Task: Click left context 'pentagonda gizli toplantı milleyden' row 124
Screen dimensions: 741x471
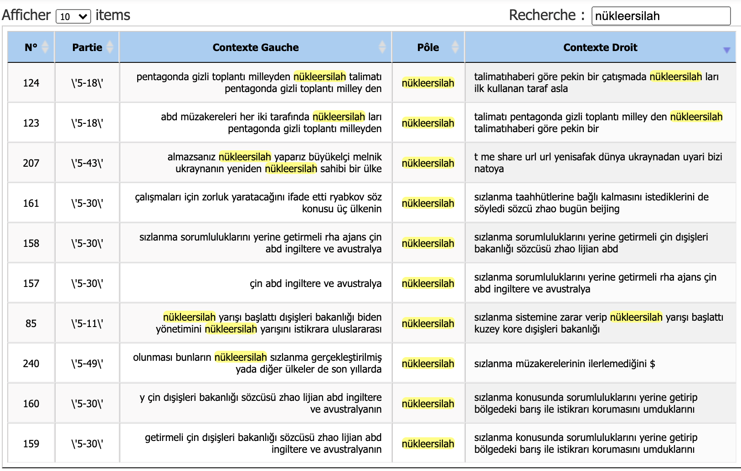Action: point(213,77)
